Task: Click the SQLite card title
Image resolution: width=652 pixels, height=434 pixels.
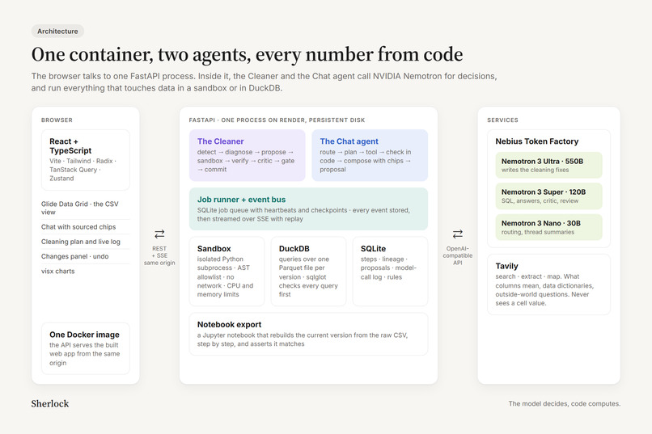Action: point(373,248)
